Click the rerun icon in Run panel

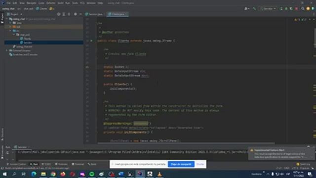tap(7, 153)
